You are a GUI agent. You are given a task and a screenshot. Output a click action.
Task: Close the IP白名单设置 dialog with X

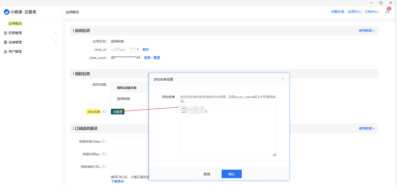pyautogui.click(x=283, y=79)
